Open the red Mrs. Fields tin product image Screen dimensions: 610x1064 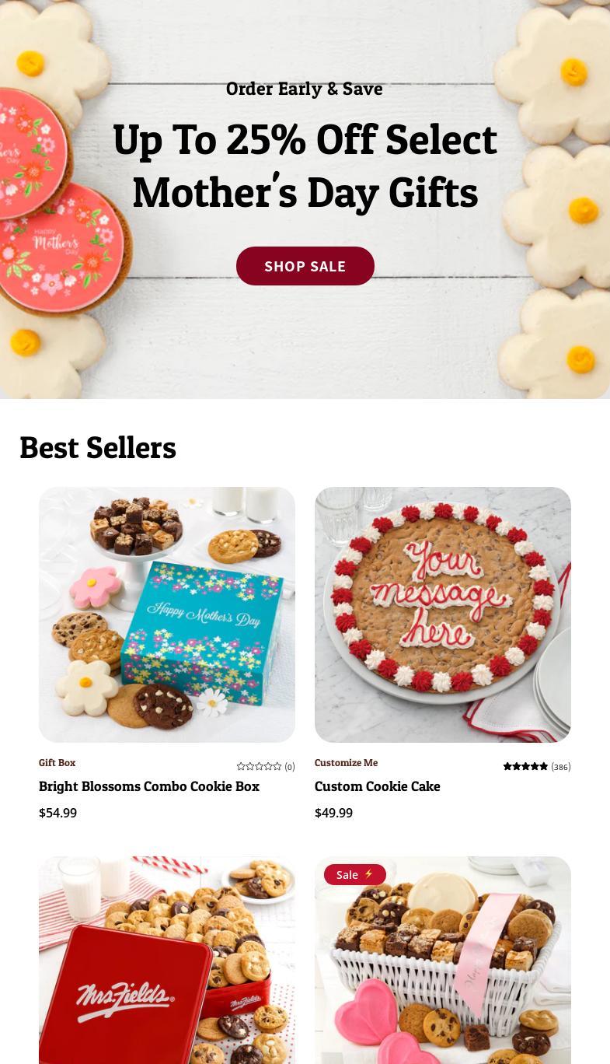click(167, 961)
